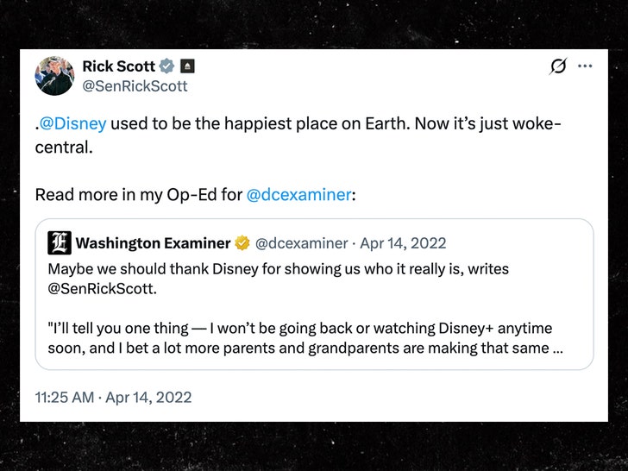
Task: Click the Washington Examiner logo avatar
Action: (59, 243)
